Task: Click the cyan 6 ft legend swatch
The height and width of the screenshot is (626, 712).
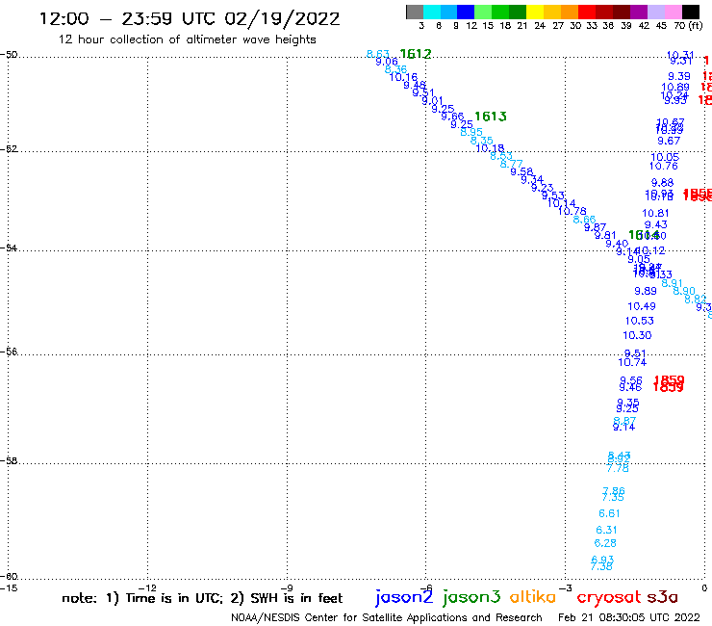Action: click(x=432, y=12)
